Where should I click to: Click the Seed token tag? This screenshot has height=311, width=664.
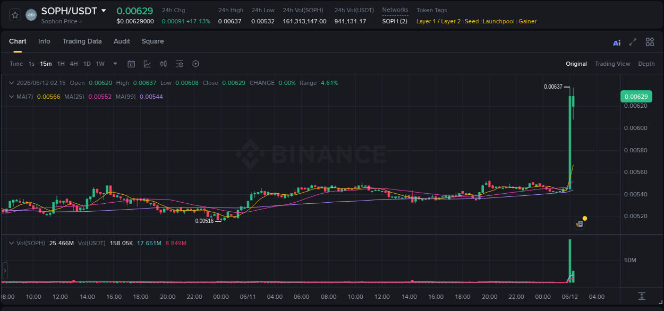point(472,21)
